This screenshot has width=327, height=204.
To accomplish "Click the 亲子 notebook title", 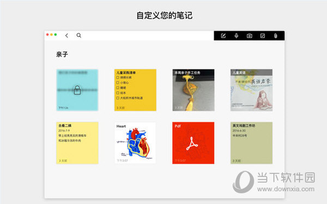I will click(x=62, y=55).
